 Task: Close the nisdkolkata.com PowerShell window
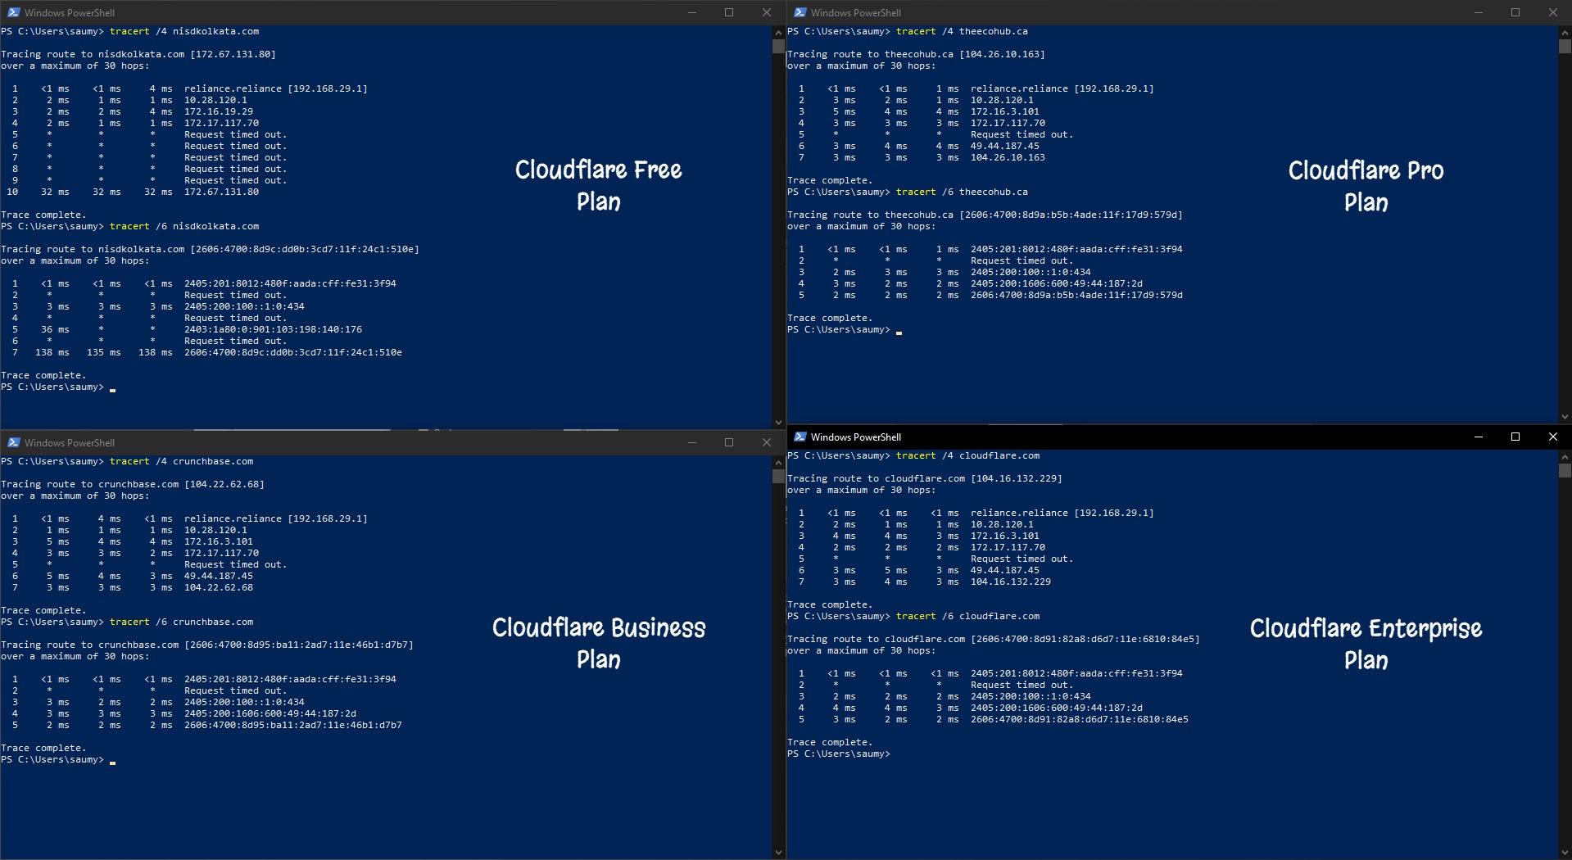[x=767, y=12]
